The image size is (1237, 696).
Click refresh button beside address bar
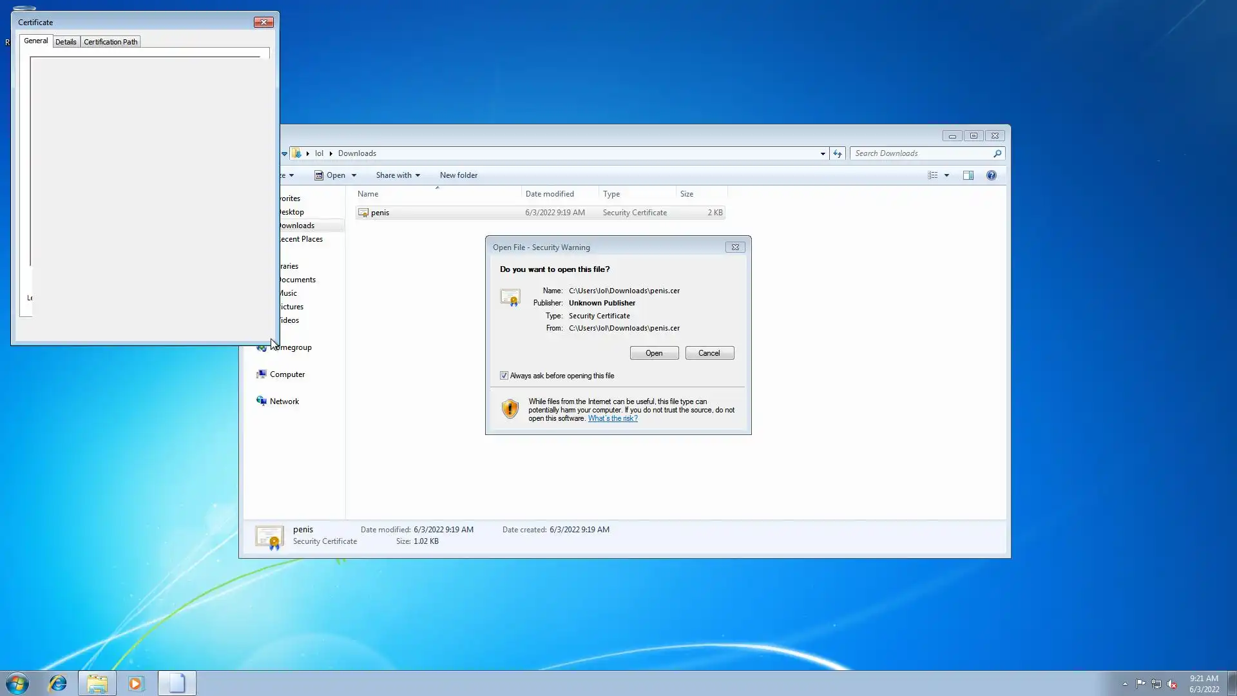(x=837, y=153)
